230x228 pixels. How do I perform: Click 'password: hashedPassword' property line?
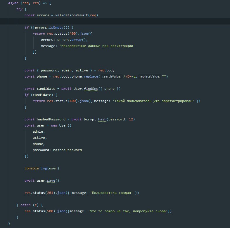[57, 150]
